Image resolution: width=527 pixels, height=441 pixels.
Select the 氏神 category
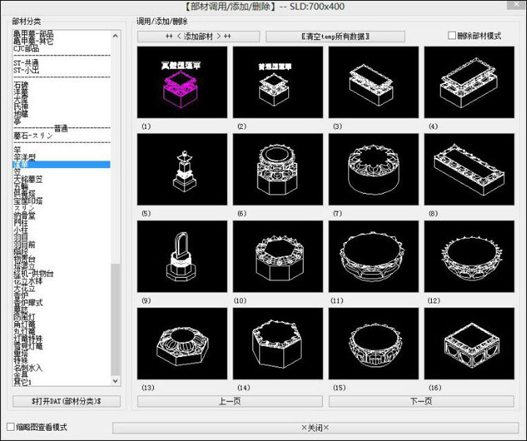tap(20, 107)
